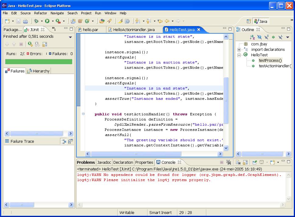Close the Outline view tab
The width and height of the screenshot is (295, 217).
click(258, 30)
